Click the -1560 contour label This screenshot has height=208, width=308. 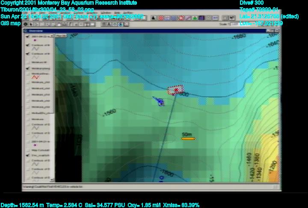click(x=110, y=113)
